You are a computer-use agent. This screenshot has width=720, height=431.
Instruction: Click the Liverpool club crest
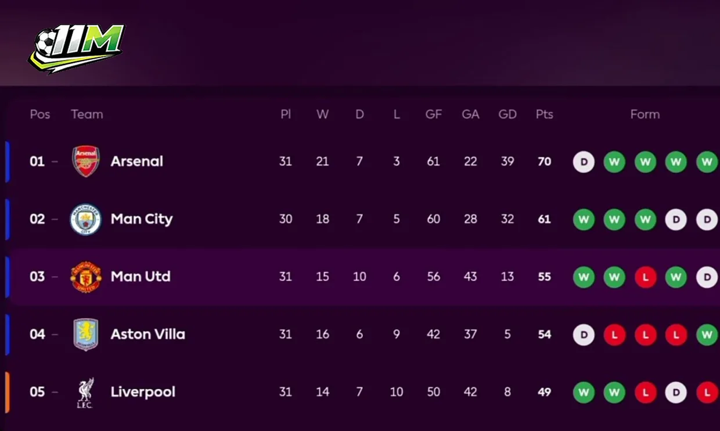86,392
